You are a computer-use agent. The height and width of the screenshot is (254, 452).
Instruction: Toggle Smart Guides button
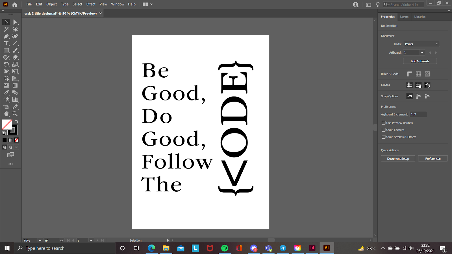(x=427, y=85)
